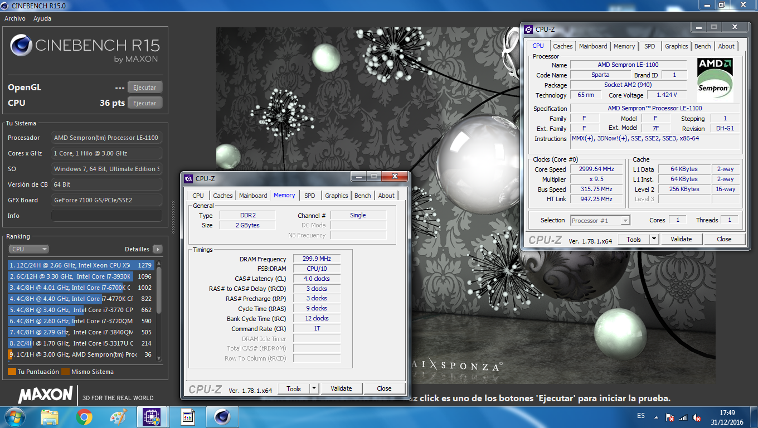
Task: Open the volume speaker tray icon
Action: pyautogui.click(x=696, y=417)
